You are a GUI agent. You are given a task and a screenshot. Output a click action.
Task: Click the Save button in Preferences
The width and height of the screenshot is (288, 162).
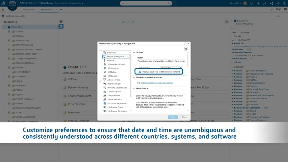173,117
